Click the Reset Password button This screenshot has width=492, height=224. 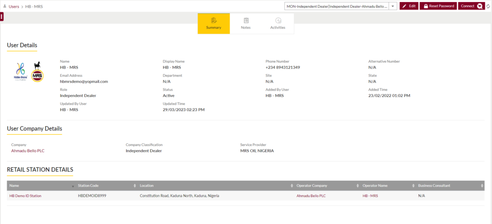click(x=438, y=6)
